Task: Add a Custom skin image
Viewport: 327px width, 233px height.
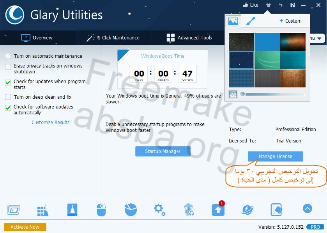Action: click(290, 21)
